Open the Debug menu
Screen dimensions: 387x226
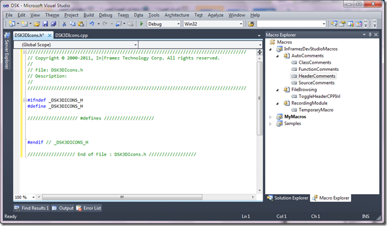coord(105,15)
